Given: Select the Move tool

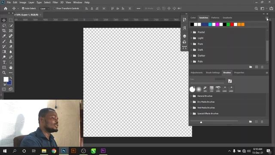Looking at the screenshot, I should [x=4, y=20].
